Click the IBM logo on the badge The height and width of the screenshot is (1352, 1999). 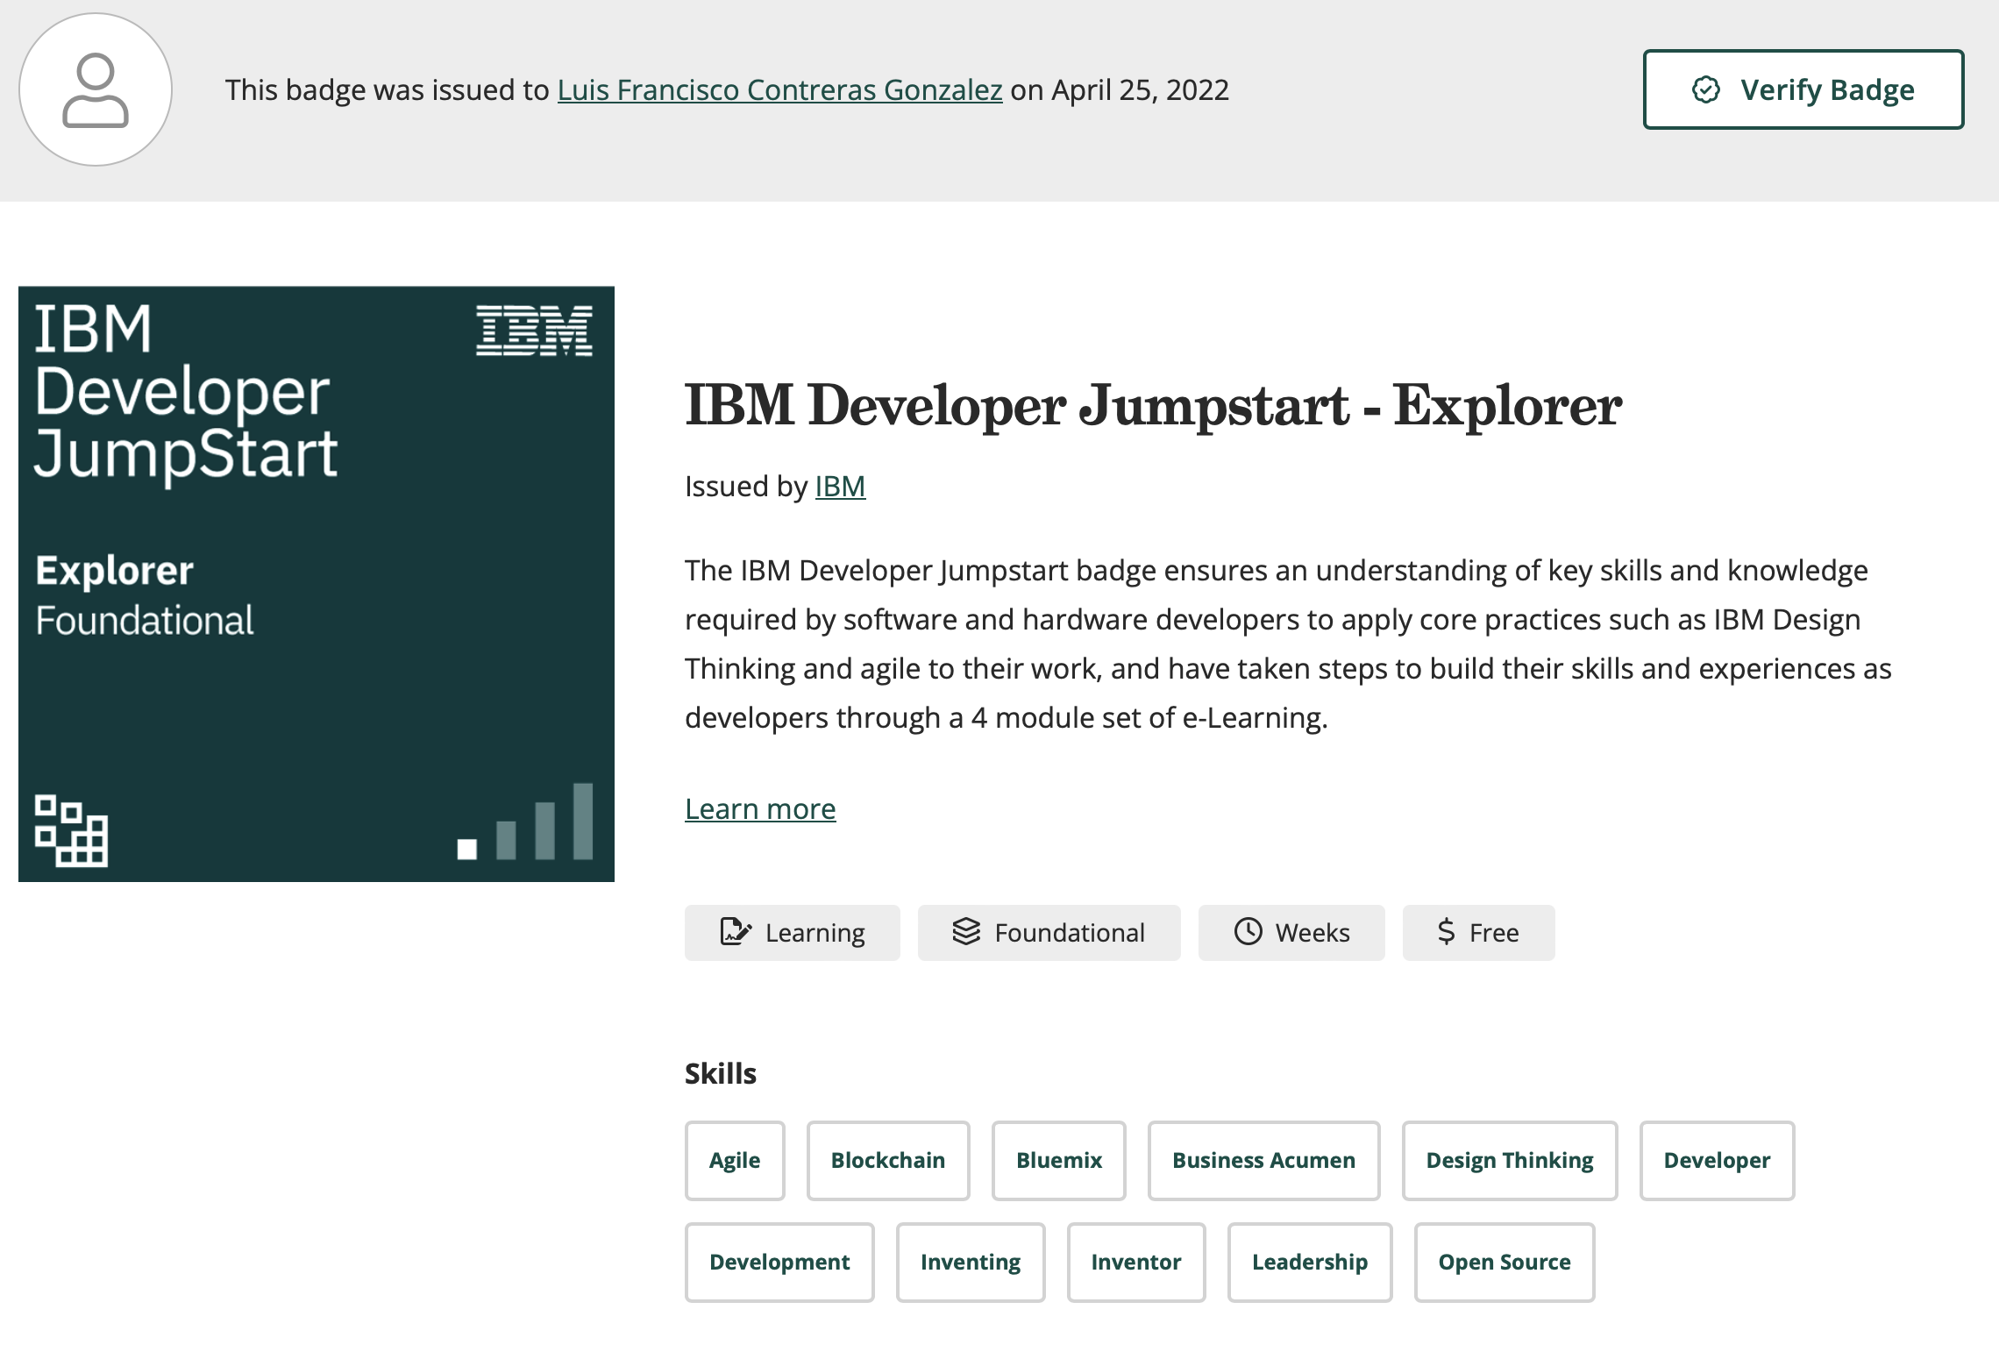pyautogui.click(x=534, y=331)
